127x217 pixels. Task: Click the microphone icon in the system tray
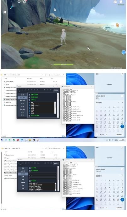pos(107,140)
